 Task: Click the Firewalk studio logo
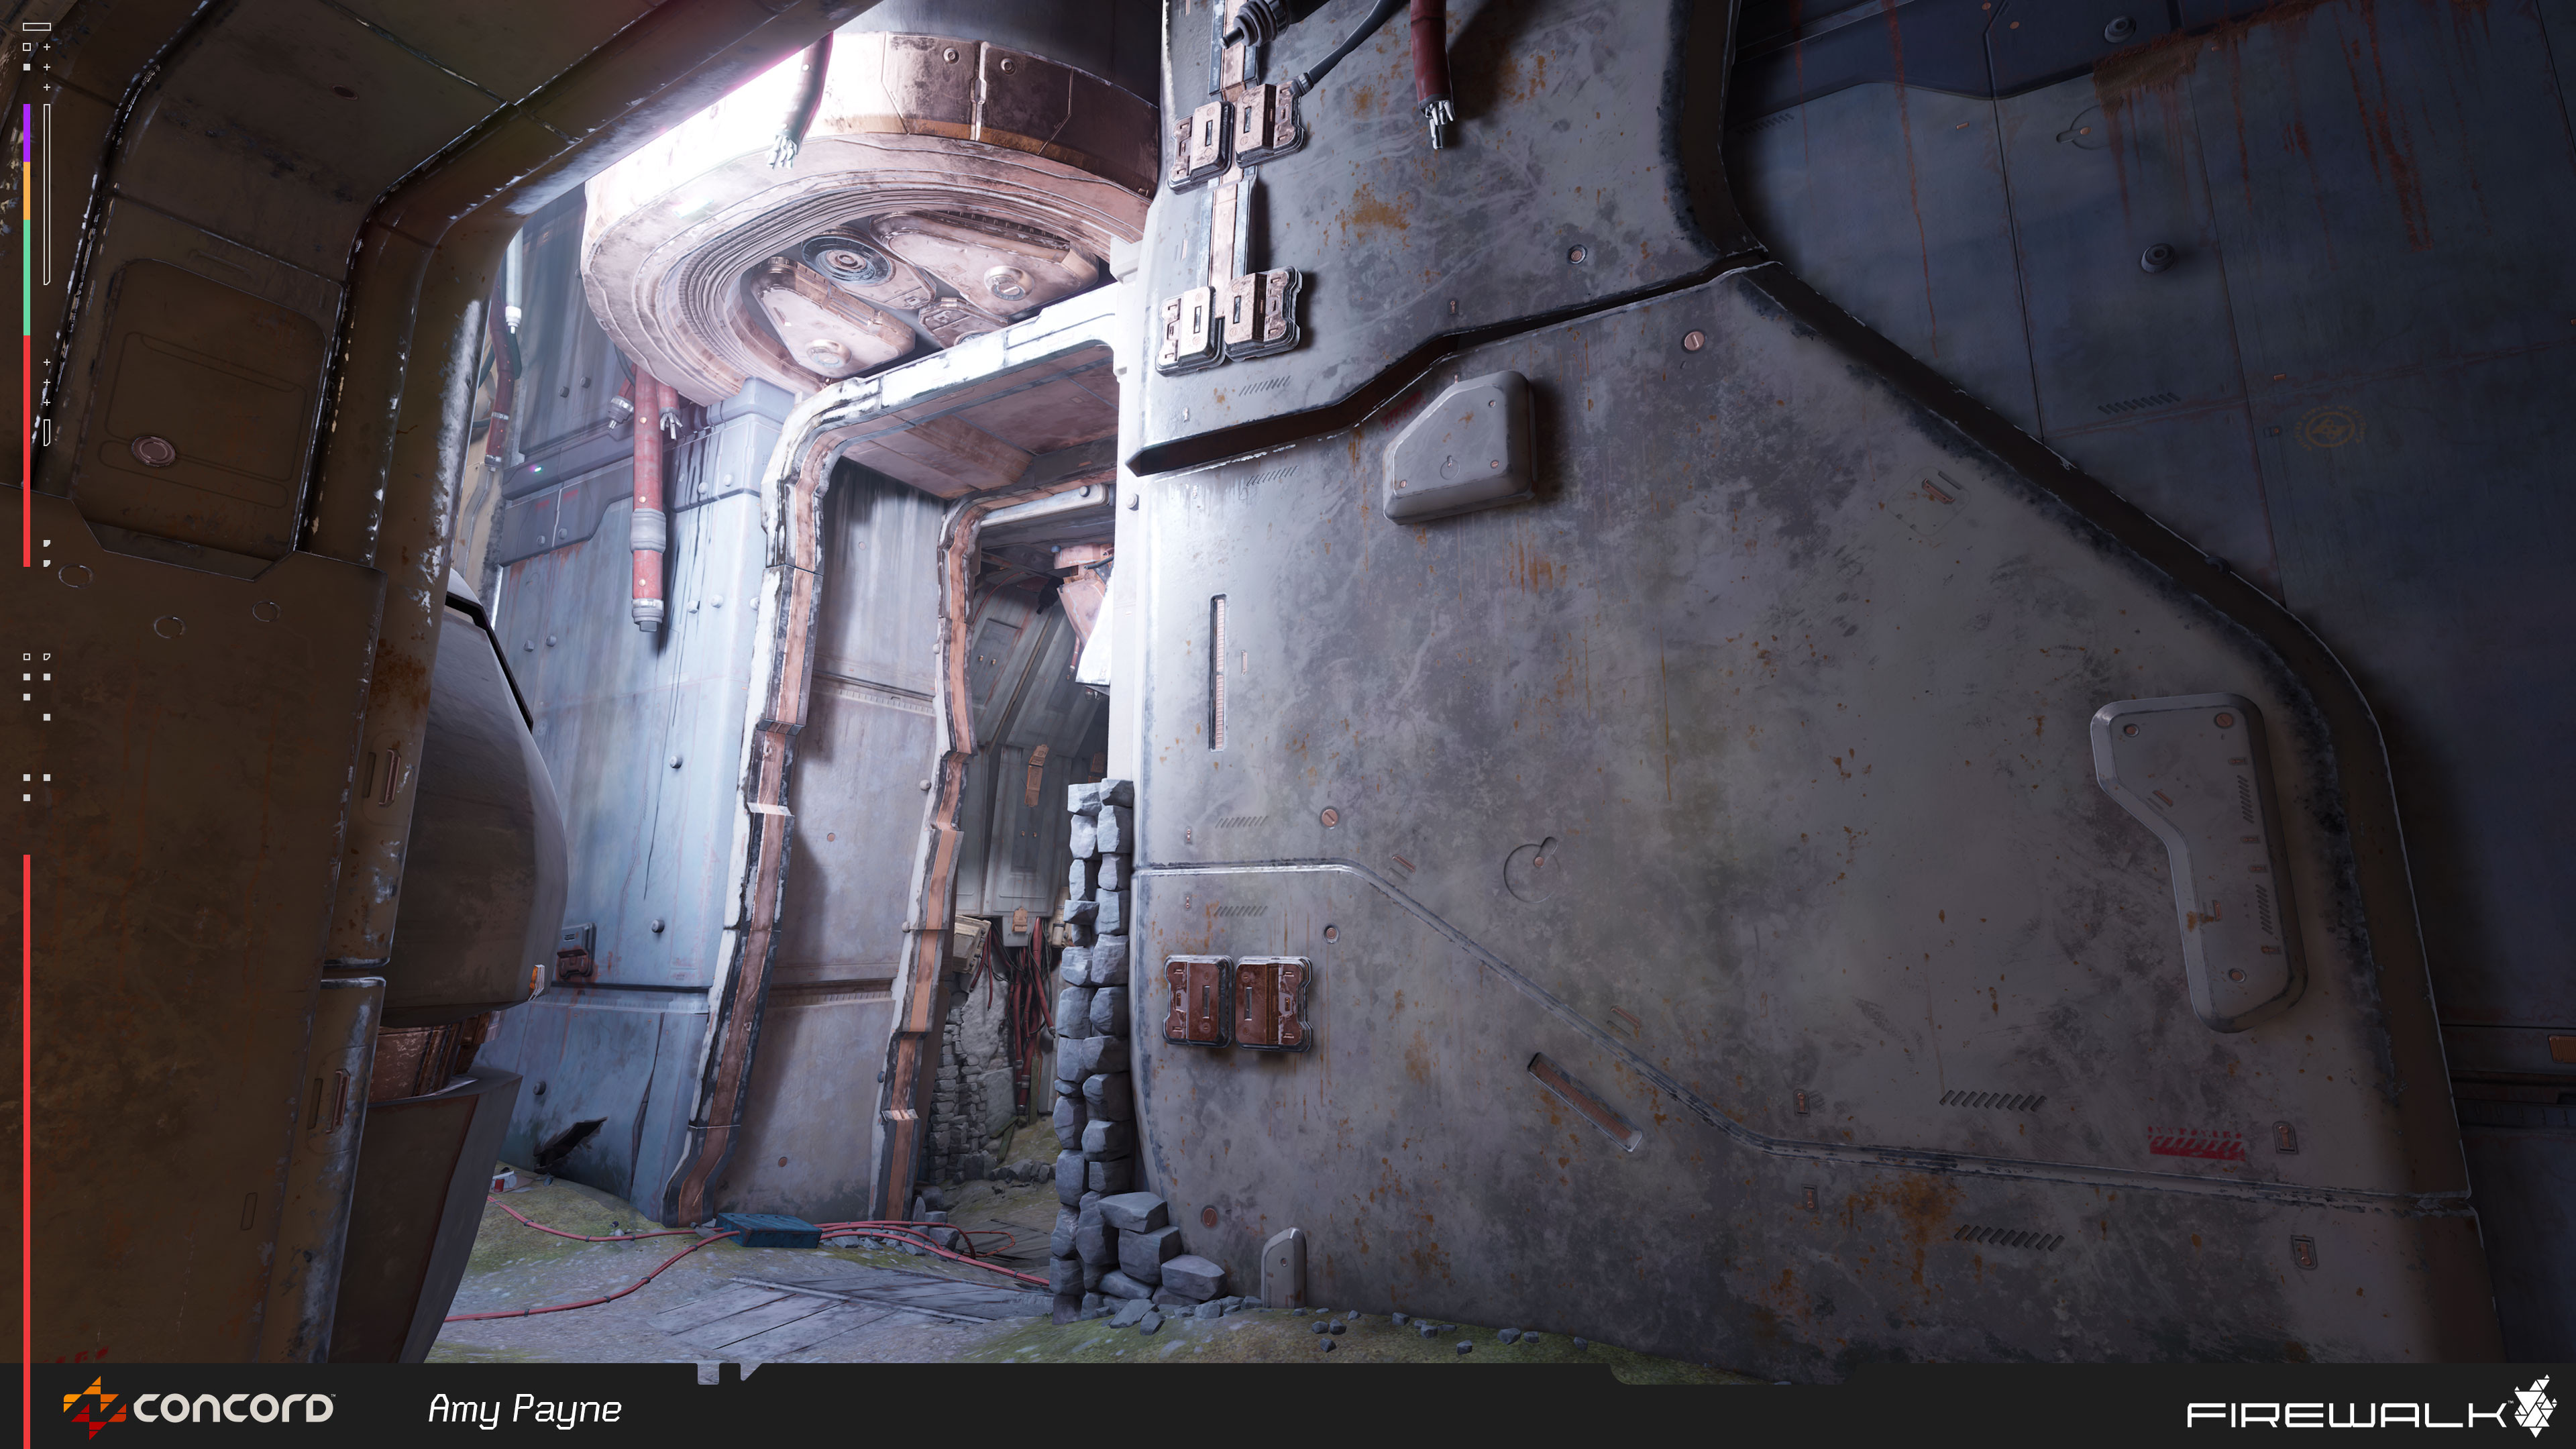[x=2373, y=1407]
